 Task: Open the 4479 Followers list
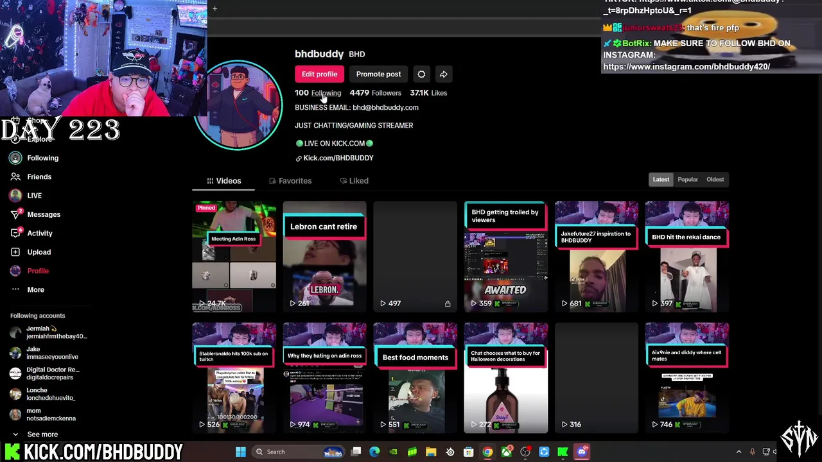pos(376,93)
